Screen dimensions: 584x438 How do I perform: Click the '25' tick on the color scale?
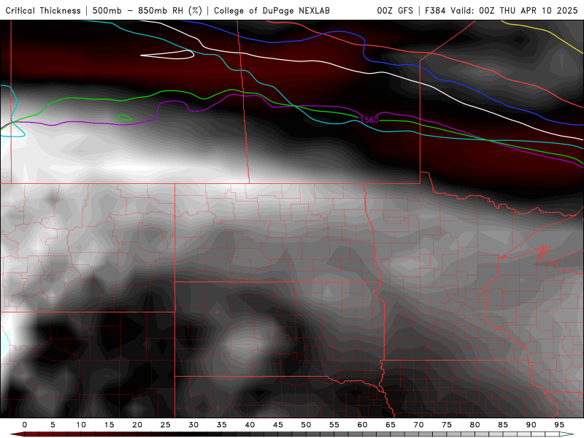[x=166, y=425]
